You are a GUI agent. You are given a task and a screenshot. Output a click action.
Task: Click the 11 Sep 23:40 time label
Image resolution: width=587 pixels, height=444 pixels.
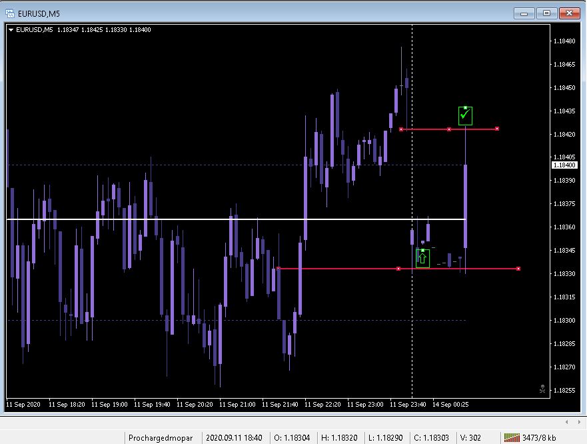408,405
